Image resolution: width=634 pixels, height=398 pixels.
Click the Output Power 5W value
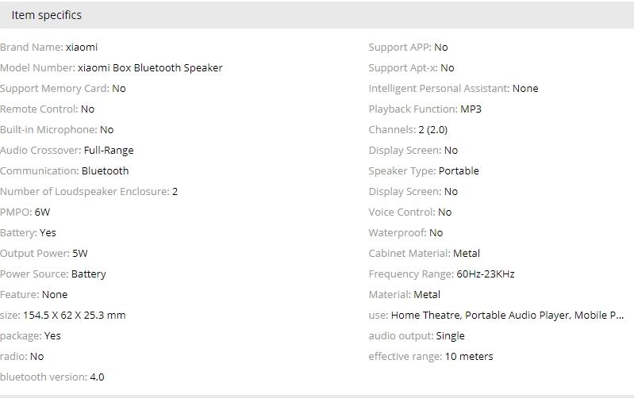pos(80,254)
